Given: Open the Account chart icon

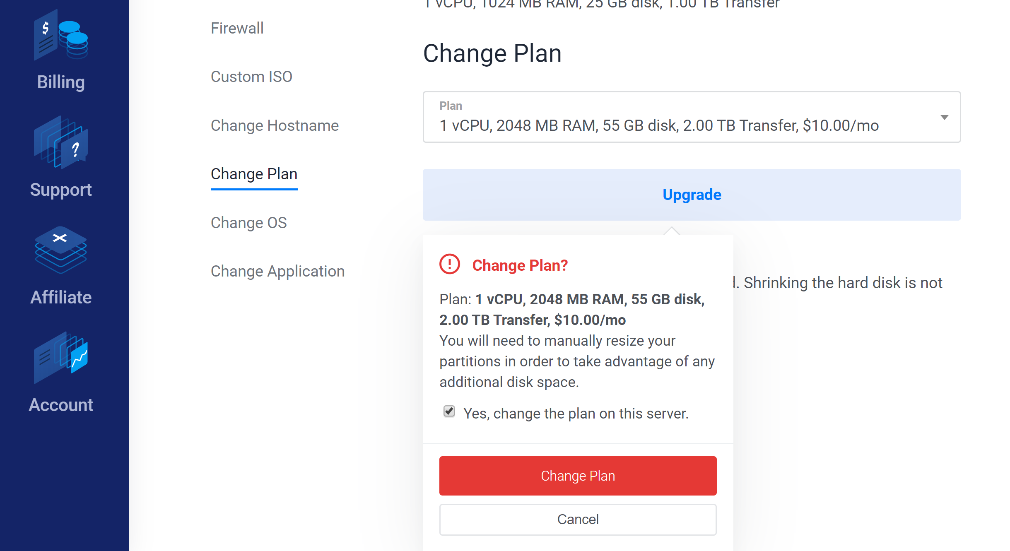Looking at the screenshot, I should (x=61, y=357).
